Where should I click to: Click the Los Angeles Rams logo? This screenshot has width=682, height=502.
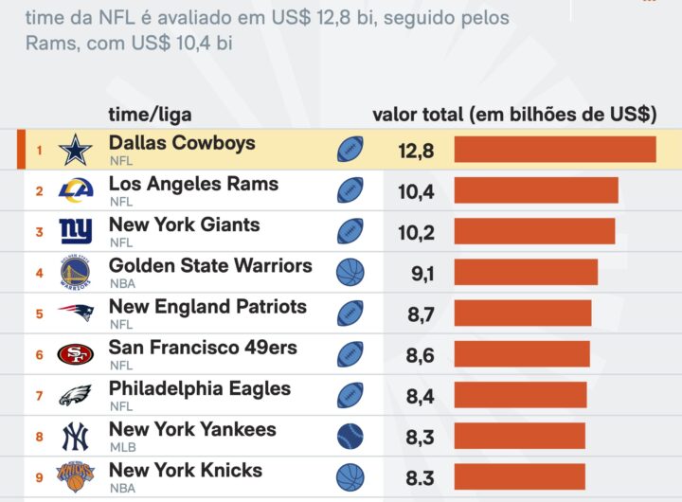coord(76,190)
